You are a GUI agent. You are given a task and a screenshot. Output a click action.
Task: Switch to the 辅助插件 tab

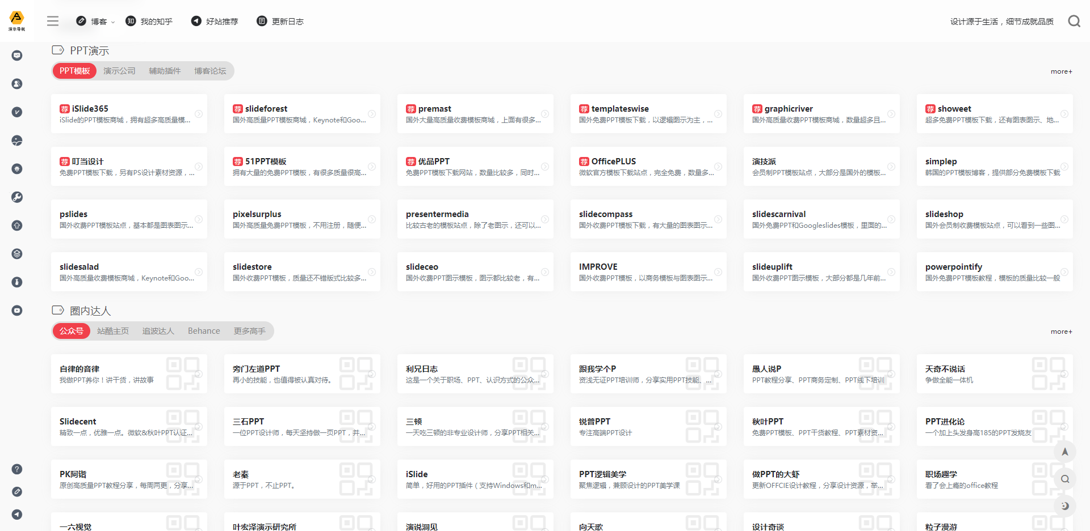(x=165, y=71)
